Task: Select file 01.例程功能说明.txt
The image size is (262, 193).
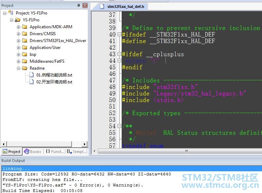Action: coord(54,75)
